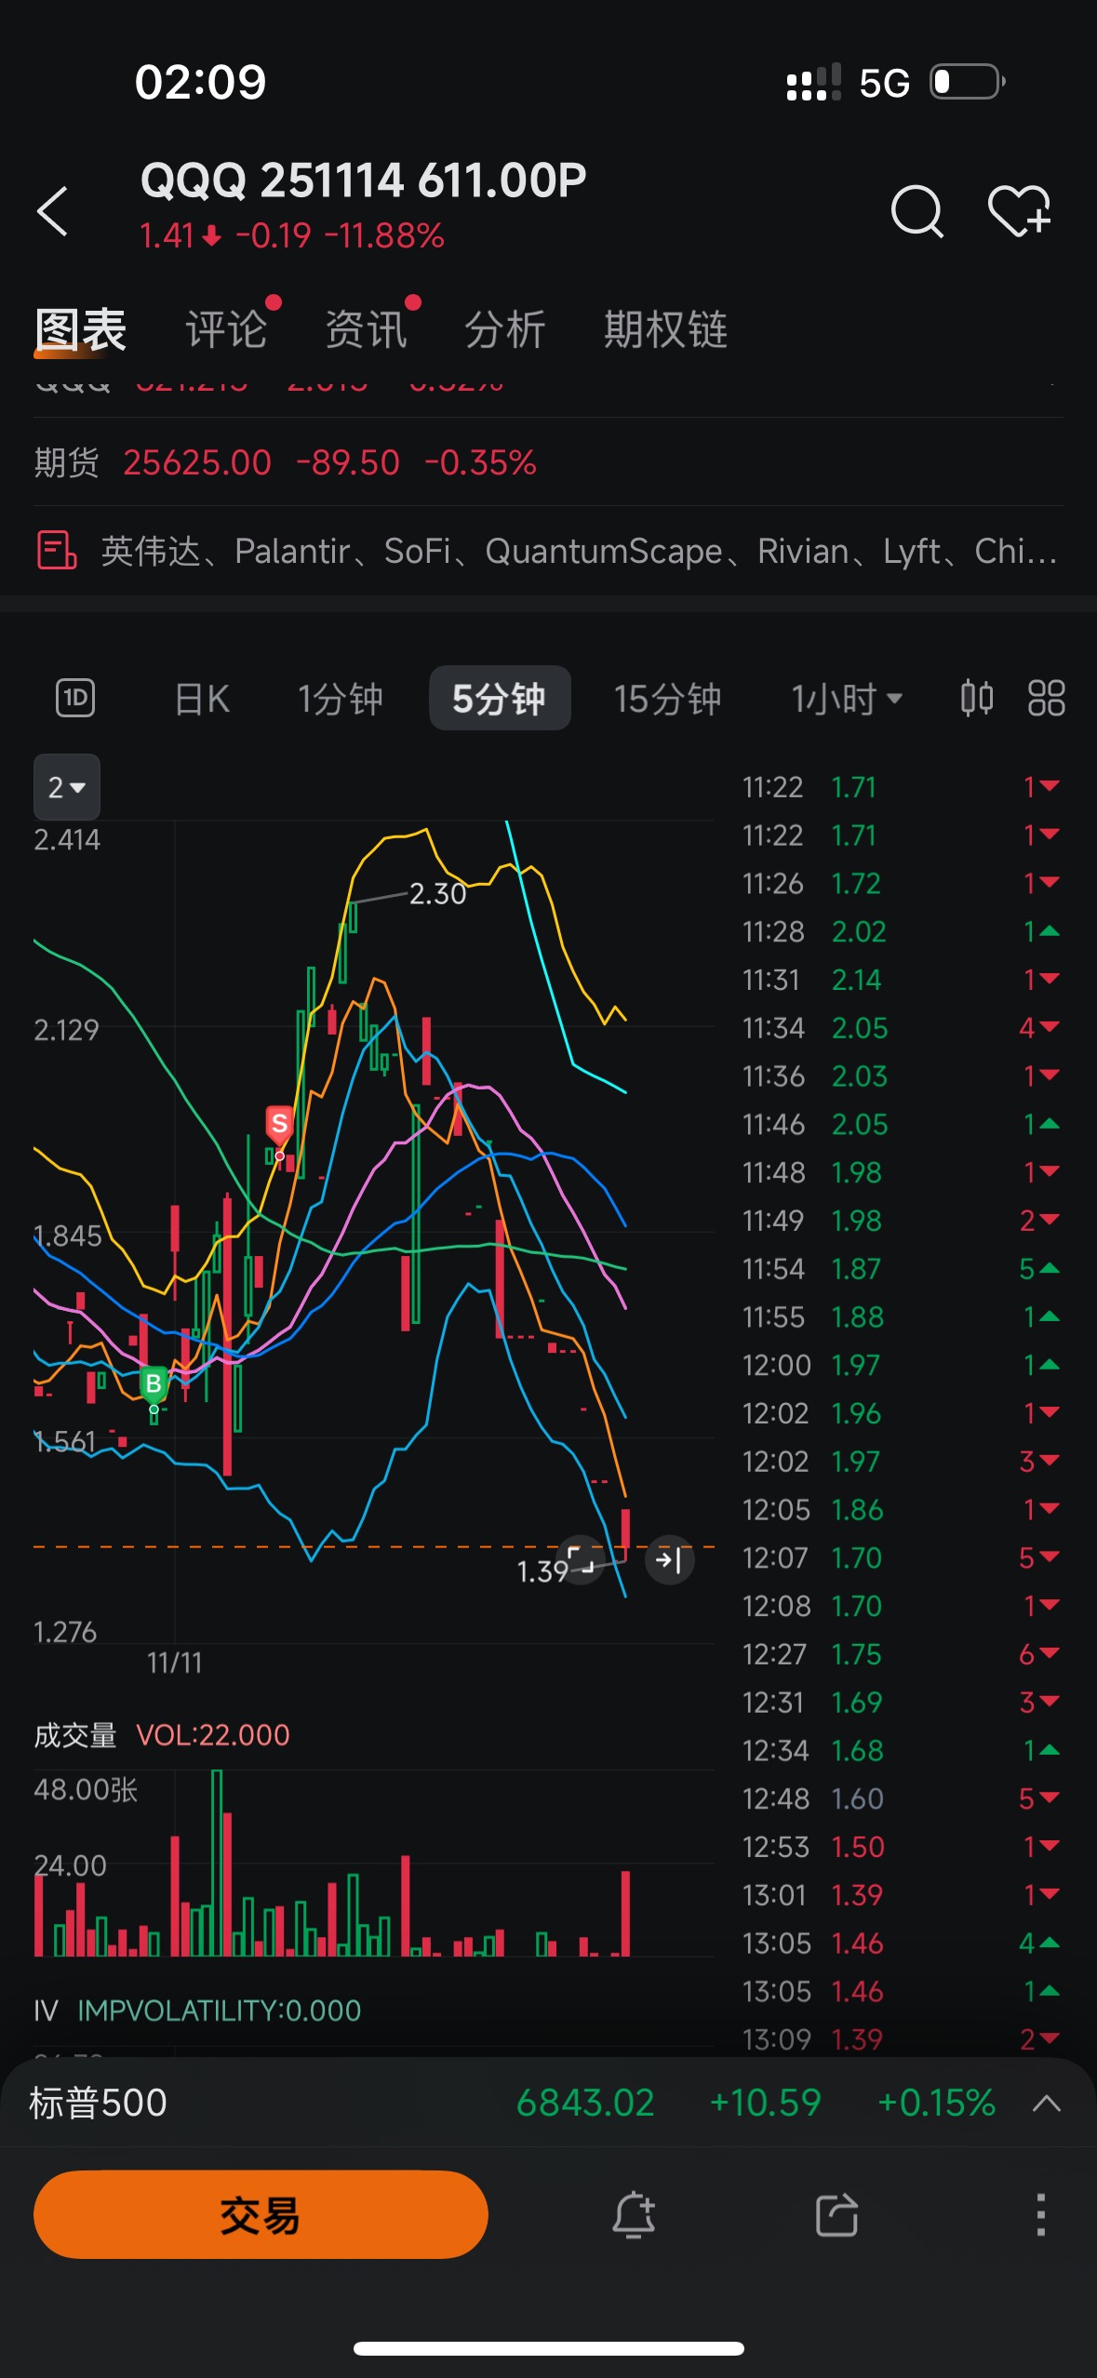Image resolution: width=1097 pixels, height=2378 pixels.
Task: Switch chart to 1分钟 interval
Action: click(x=340, y=699)
